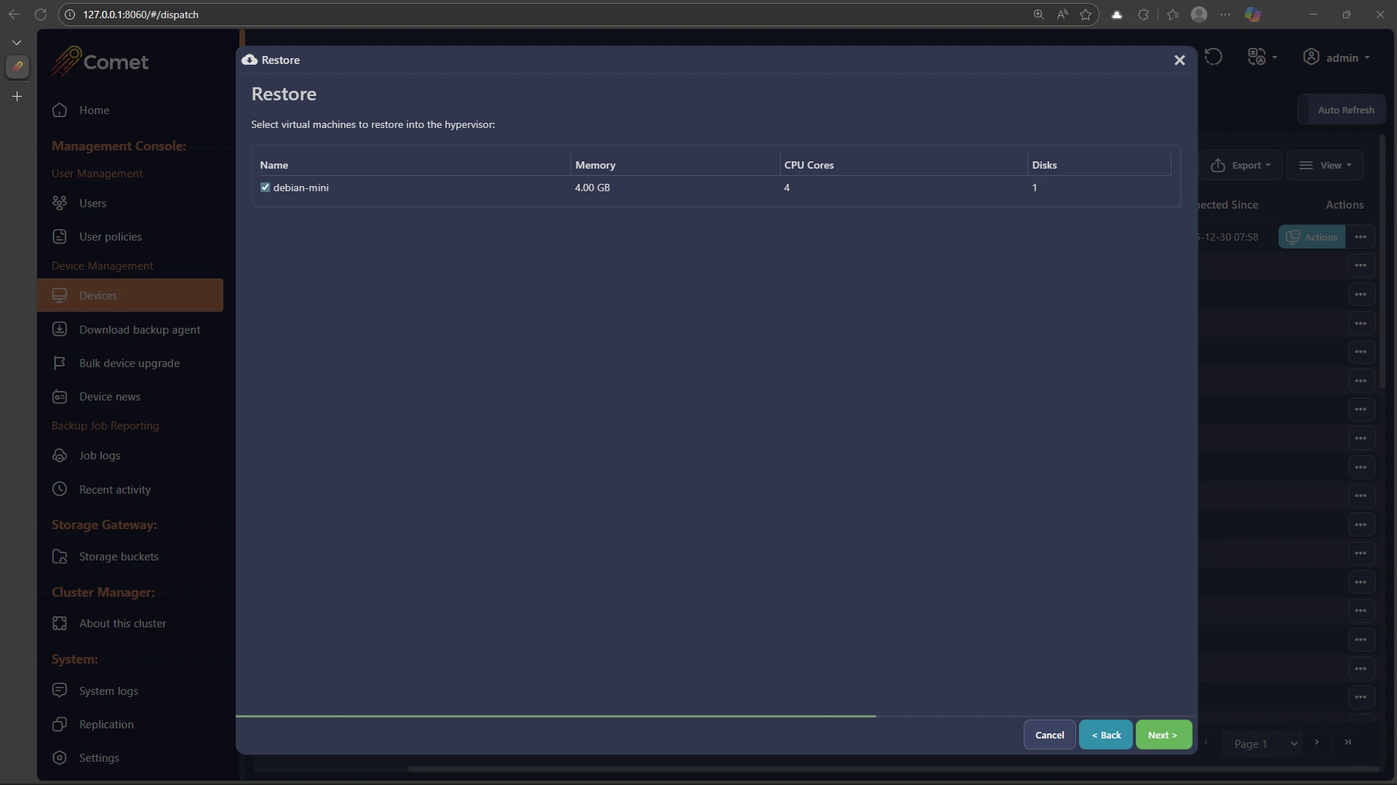This screenshot has height=785, width=1397.
Task: Click the browser zoom magnifier icon
Action: pyautogui.click(x=1038, y=15)
